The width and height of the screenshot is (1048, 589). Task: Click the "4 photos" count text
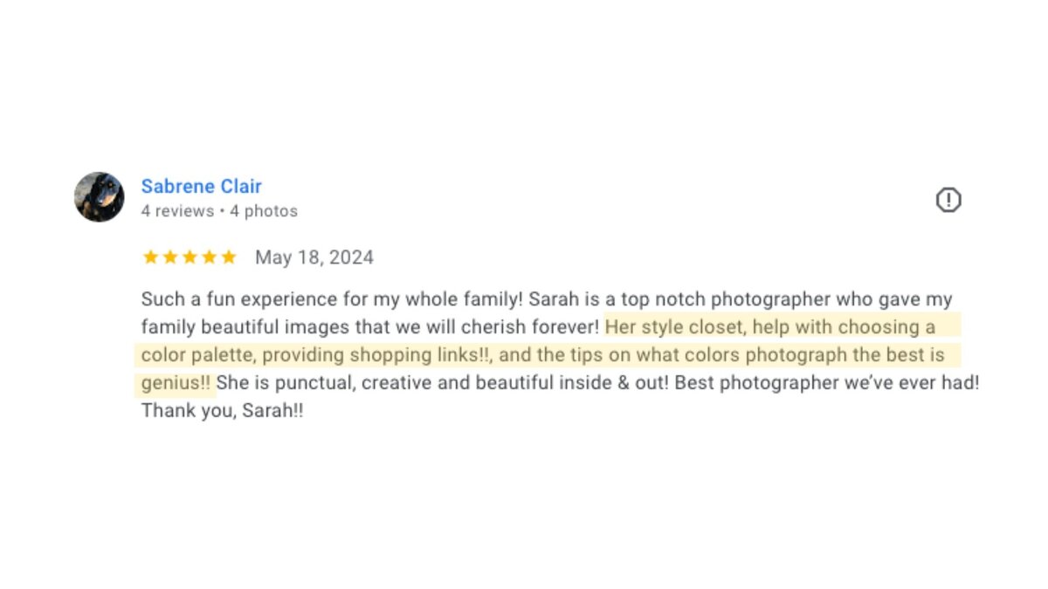[x=264, y=211]
